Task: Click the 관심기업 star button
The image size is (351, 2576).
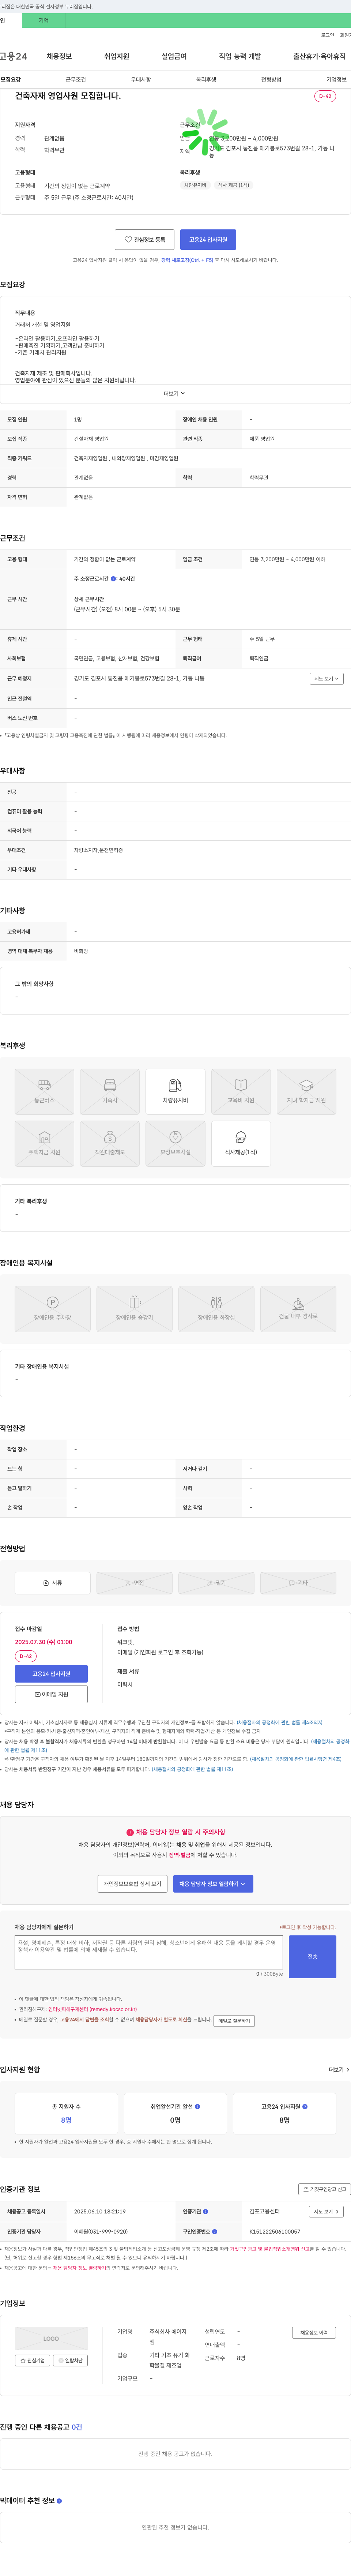Action: coord(33,2360)
